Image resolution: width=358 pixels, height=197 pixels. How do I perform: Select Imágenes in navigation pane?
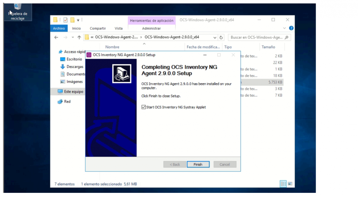point(71,82)
